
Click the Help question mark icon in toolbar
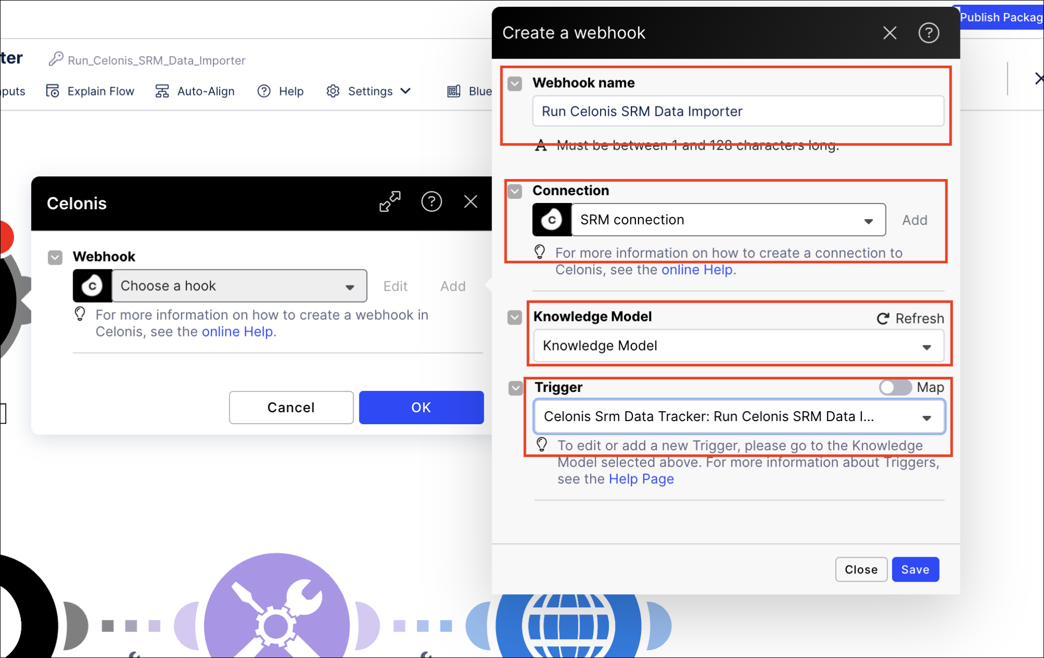click(264, 91)
